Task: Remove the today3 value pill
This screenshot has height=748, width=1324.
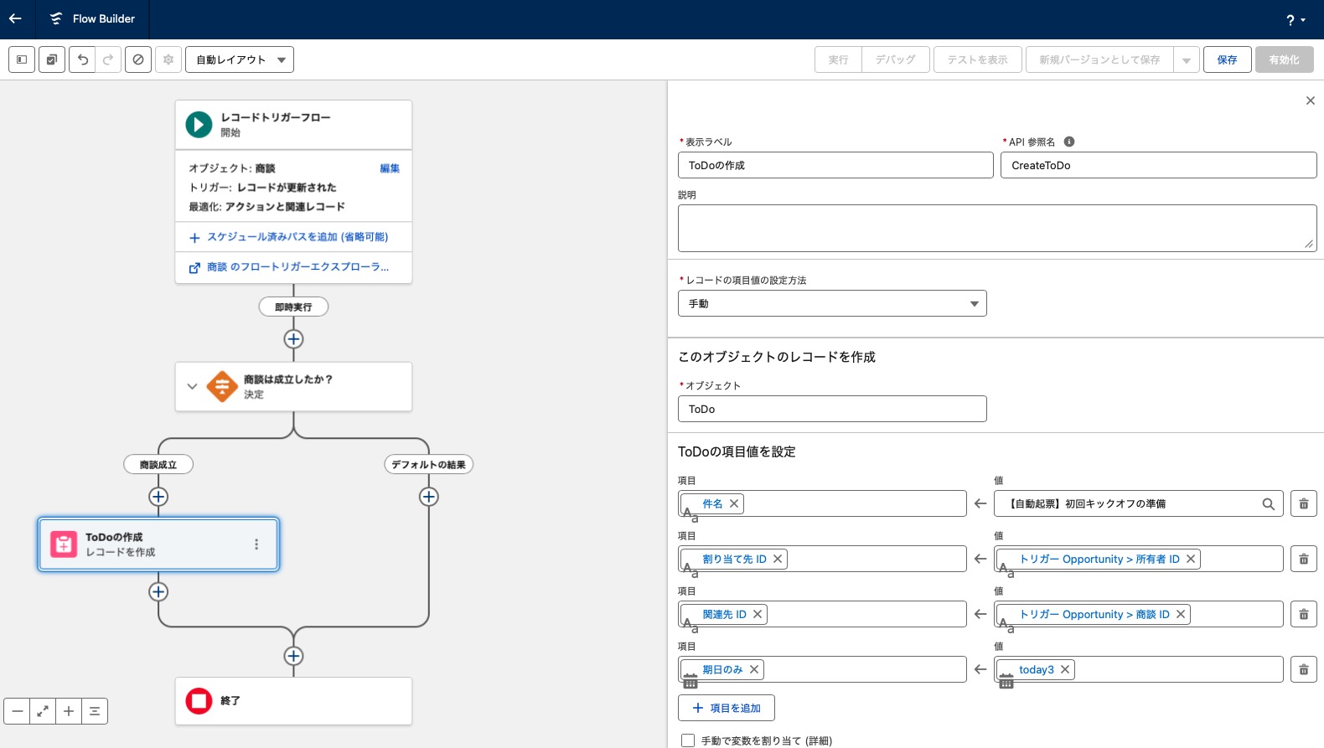Action: 1065,669
